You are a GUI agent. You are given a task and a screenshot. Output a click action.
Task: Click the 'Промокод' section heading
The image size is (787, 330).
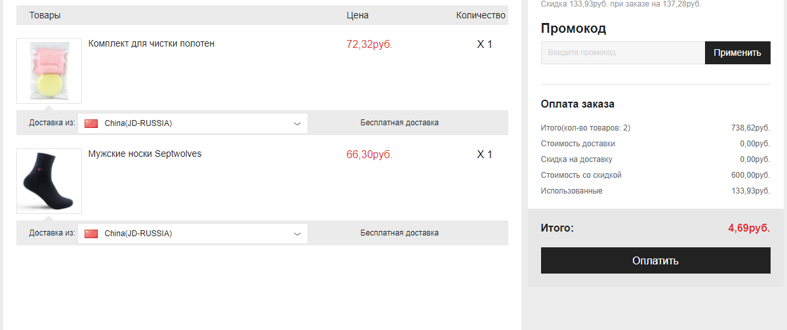pyautogui.click(x=573, y=28)
